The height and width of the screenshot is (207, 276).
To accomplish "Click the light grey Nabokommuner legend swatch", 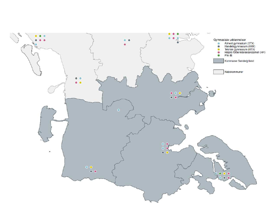I will [x=218, y=72].
